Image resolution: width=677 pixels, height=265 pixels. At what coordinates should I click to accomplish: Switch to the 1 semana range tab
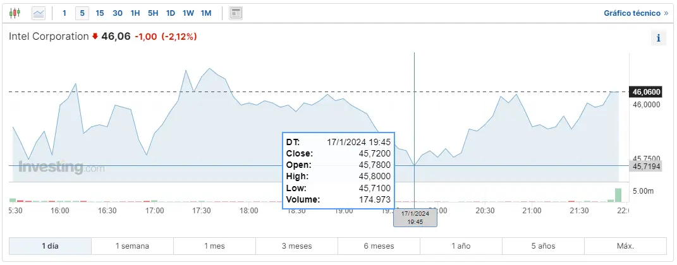pos(133,246)
